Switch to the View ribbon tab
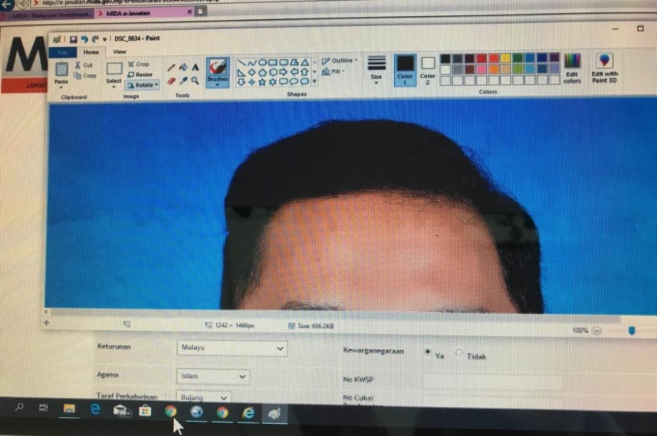 click(120, 52)
